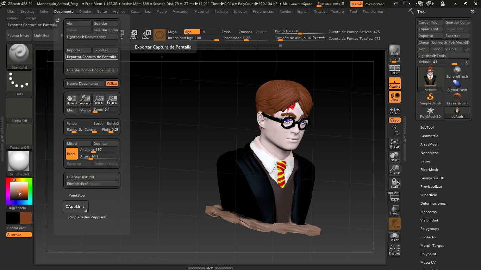Image resolution: width=481 pixels, height=270 pixels.
Task: Toggle the Prop proportional constraint button
Action: tap(71, 154)
